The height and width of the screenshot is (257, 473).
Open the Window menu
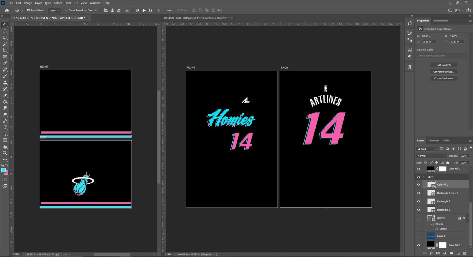click(x=95, y=3)
